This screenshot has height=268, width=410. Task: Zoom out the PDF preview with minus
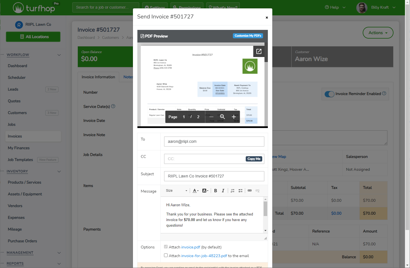click(211, 117)
